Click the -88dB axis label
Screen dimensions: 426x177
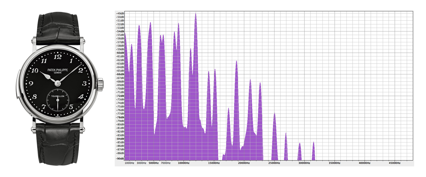120,153
